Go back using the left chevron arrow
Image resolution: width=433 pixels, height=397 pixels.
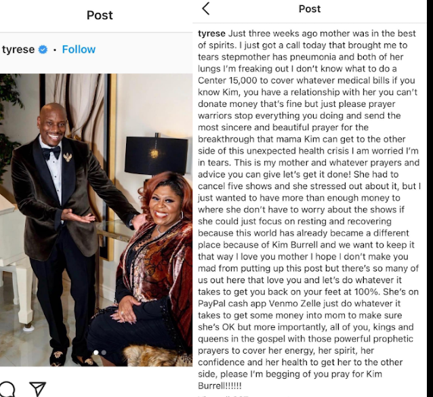(206, 9)
